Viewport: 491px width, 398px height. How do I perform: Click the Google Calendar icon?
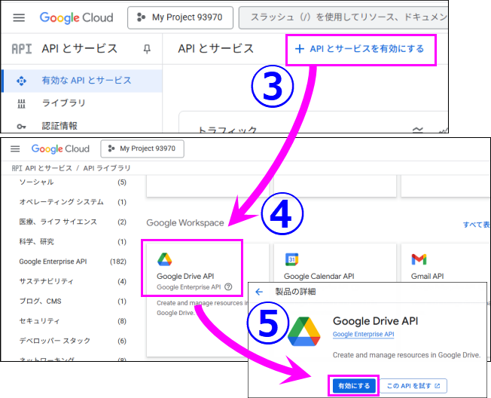pyautogui.click(x=292, y=259)
